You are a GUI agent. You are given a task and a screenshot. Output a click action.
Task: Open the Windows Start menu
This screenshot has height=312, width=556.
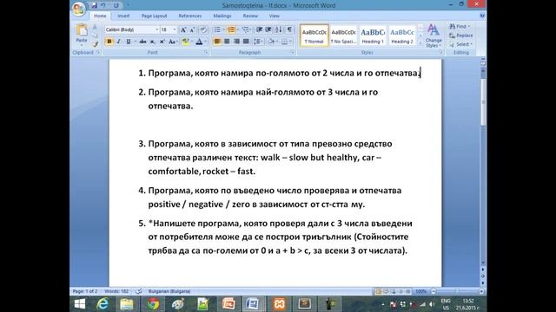(x=80, y=304)
